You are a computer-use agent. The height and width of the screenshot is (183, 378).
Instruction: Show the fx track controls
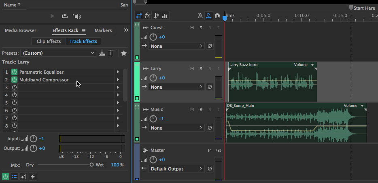(x=147, y=16)
